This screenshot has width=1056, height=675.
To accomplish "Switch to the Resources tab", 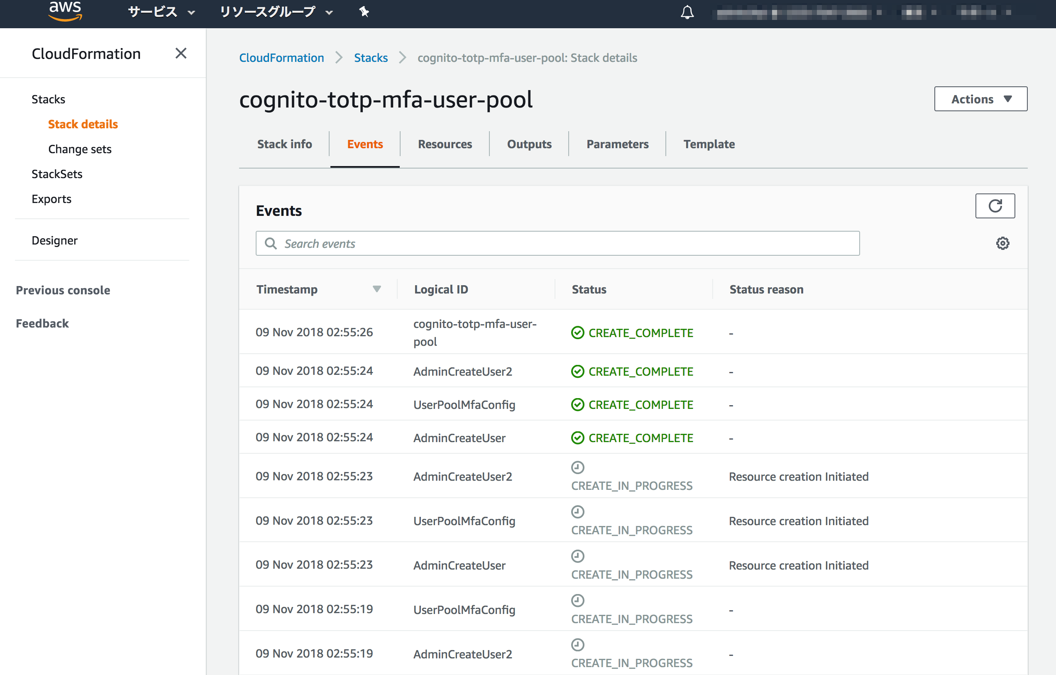I will point(445,144).
